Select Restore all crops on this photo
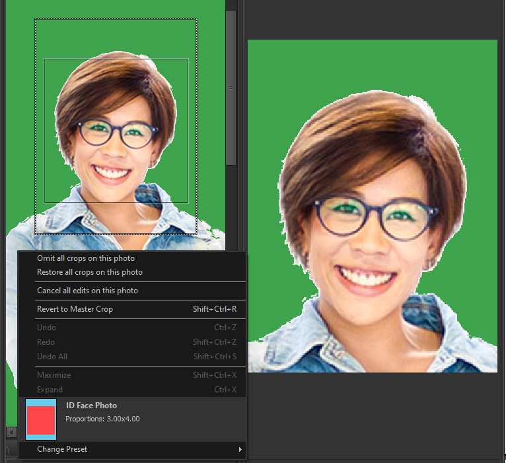 [90, 272]
